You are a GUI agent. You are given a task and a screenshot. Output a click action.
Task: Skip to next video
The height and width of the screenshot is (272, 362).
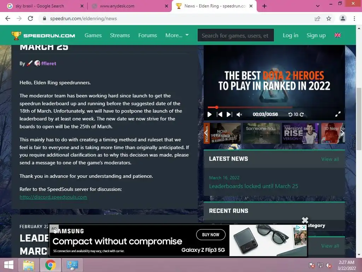point(229,114)
